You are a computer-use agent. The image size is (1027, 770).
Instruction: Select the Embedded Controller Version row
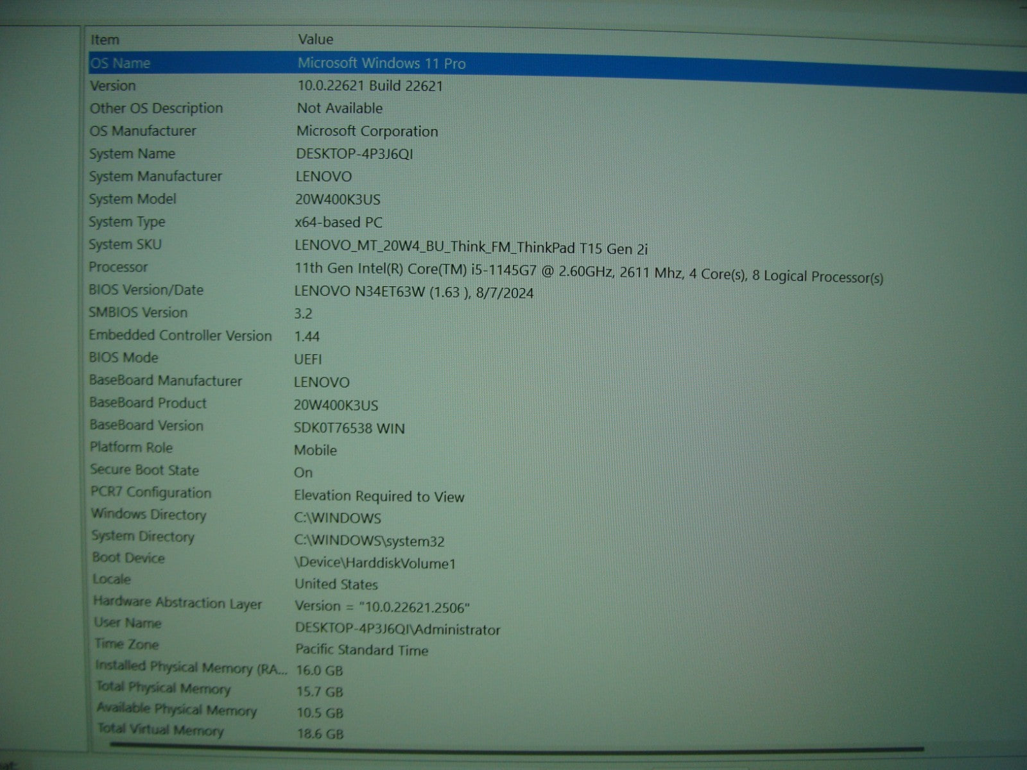pyautogui.click(x=180, y=336)
